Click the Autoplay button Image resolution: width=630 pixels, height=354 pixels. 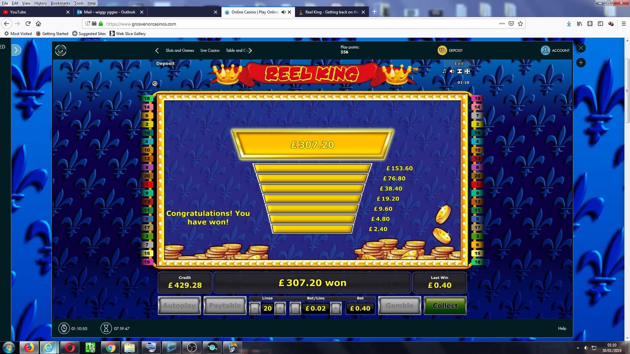(179, 305)
